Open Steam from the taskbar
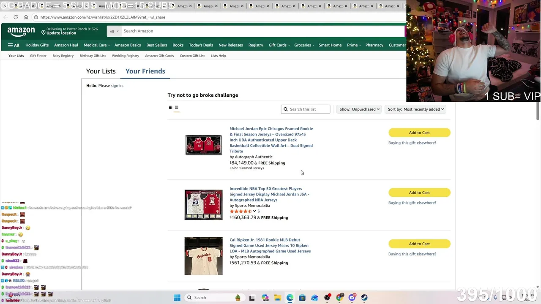Viewport: 541px width, 304px height. (x=364, y=298)
